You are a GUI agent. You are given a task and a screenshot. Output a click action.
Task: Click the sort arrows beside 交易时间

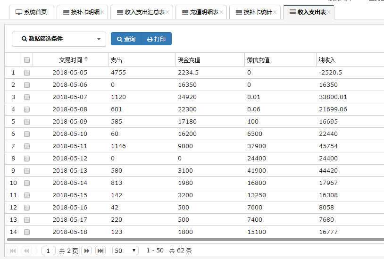86,59
